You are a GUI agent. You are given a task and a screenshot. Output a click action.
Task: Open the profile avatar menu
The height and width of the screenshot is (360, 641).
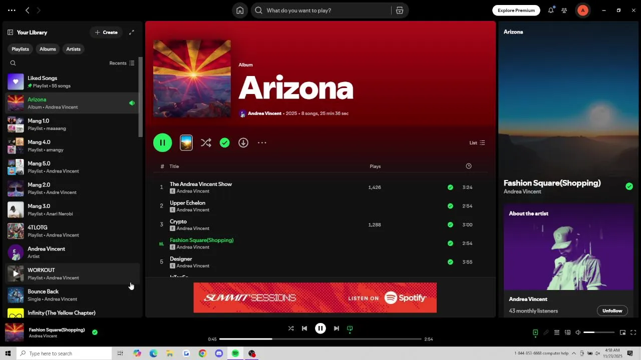[x=582, y=10]
